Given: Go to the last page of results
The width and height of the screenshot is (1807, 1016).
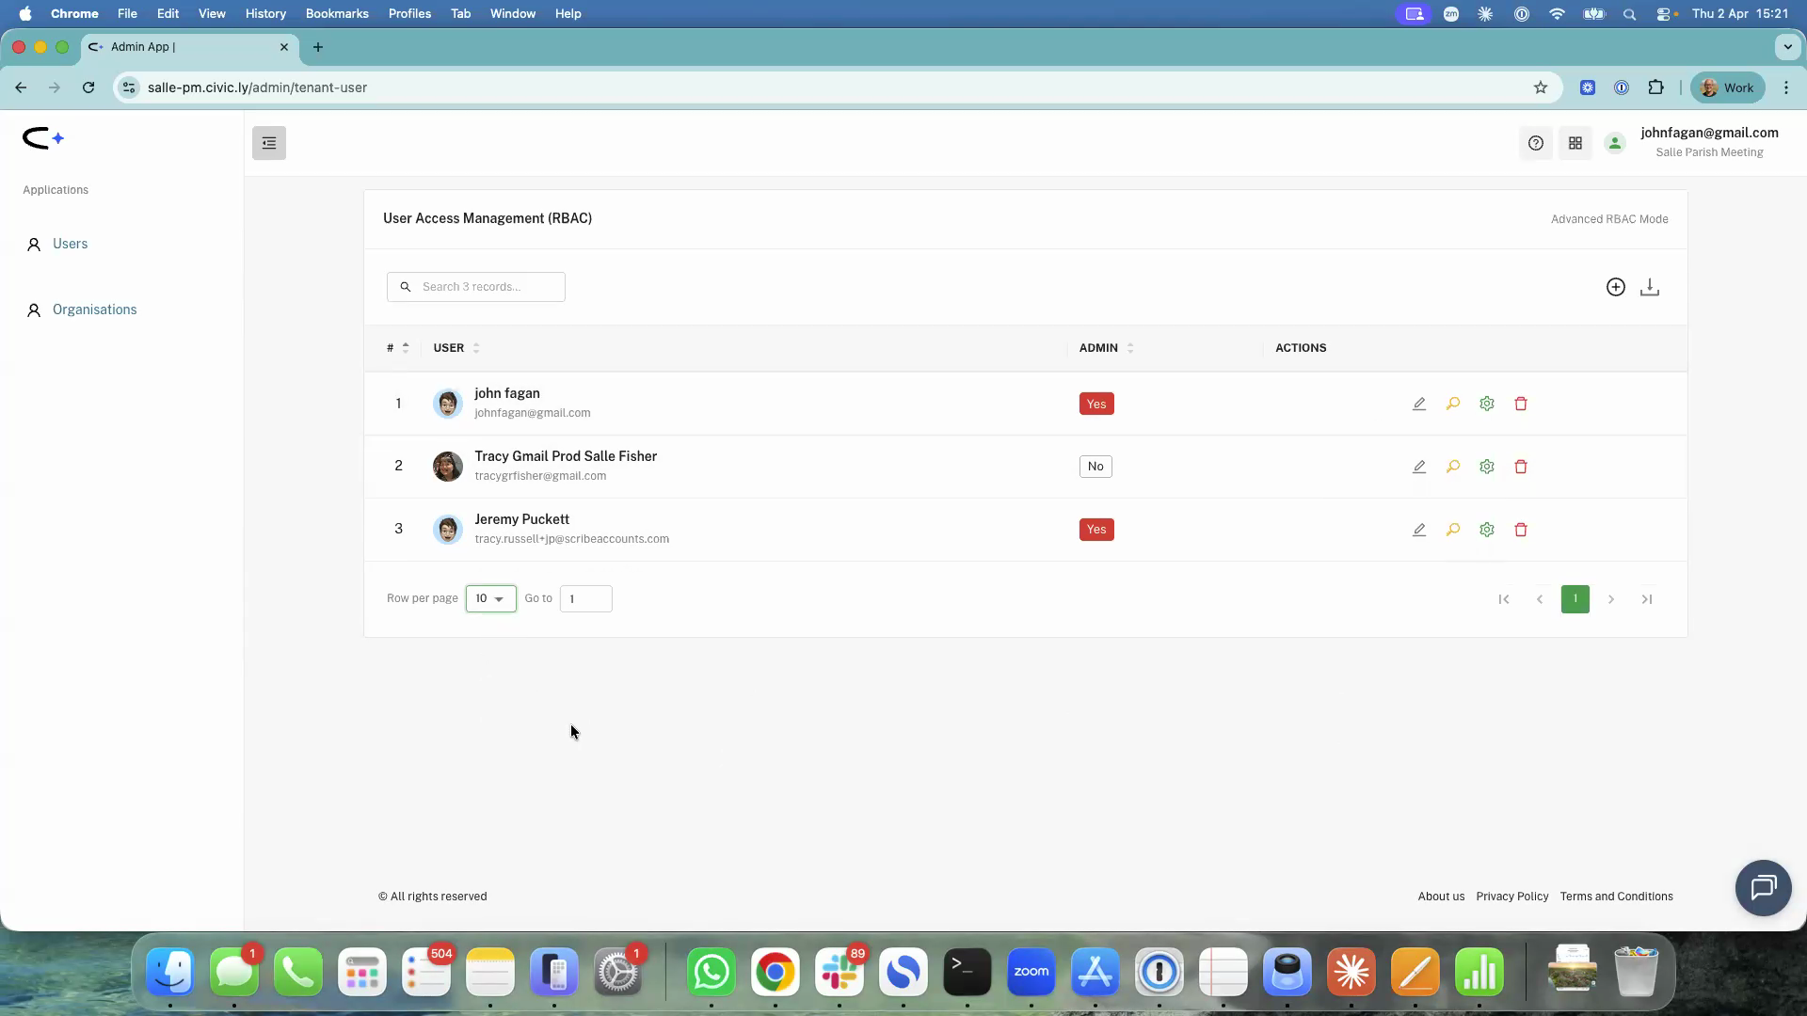Looking at the screenshot, I should (x=1647, y=598).
